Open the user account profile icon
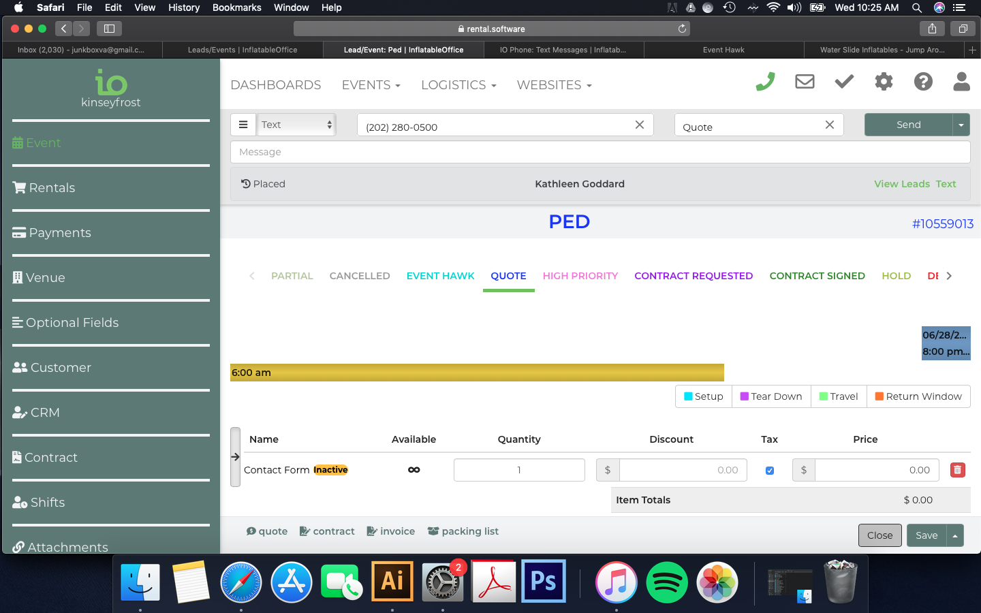Viewport: 981px width, 613px height. pyautogui.click(x=961, y=82)
